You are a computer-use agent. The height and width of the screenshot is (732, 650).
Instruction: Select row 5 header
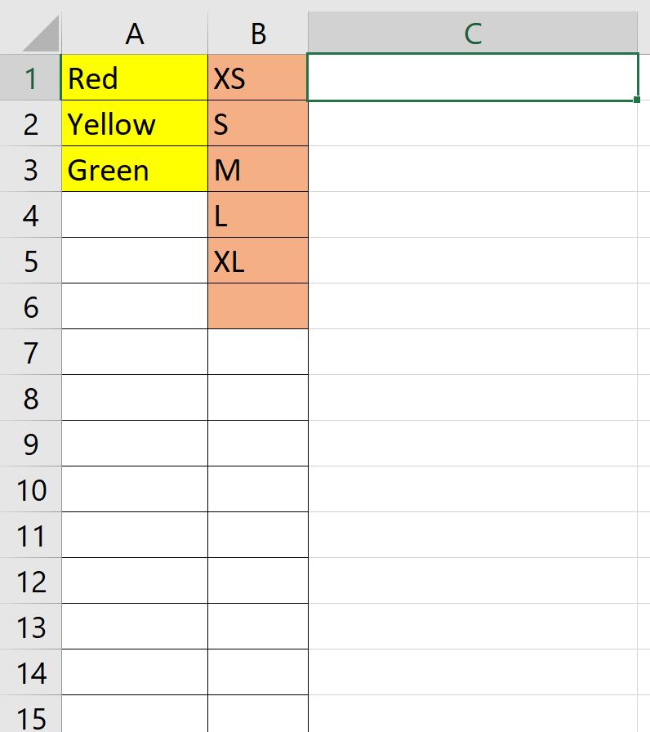[31, 261]
